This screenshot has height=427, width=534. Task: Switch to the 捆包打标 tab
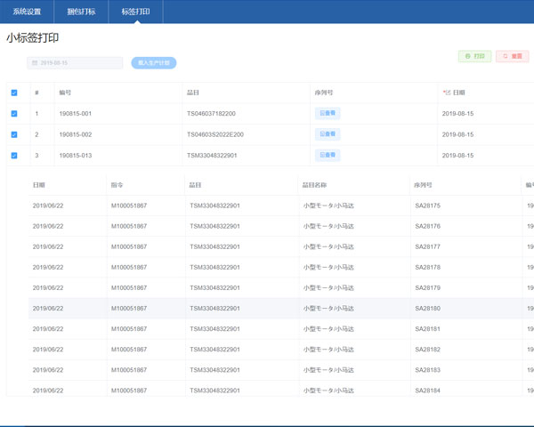coord(82,12)
